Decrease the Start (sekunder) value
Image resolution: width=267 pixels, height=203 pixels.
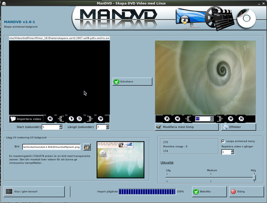61,128
